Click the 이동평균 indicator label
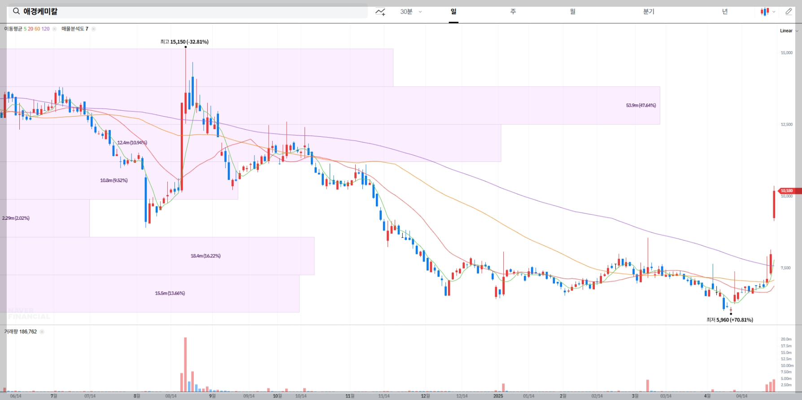Viewport: 802px width, 400px height. coord(13,29)
